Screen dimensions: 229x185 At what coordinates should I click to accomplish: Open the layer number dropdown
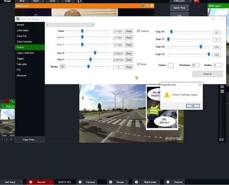point(70,25)
